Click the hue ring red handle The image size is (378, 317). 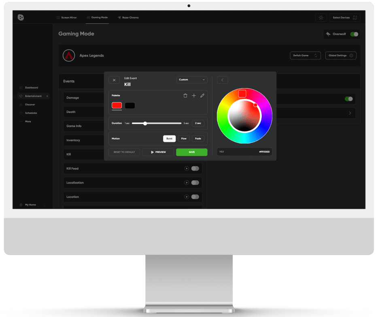coord(242,93)
